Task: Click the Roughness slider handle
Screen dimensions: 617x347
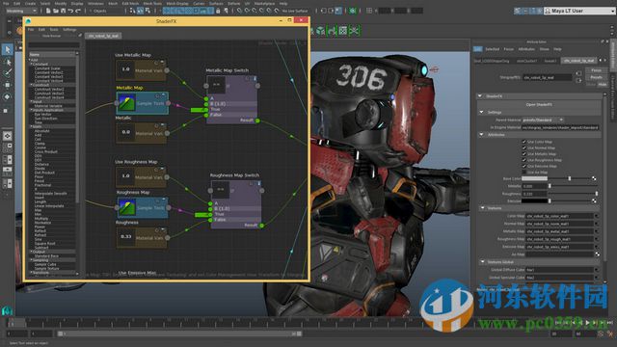Action: pos(597,194)
